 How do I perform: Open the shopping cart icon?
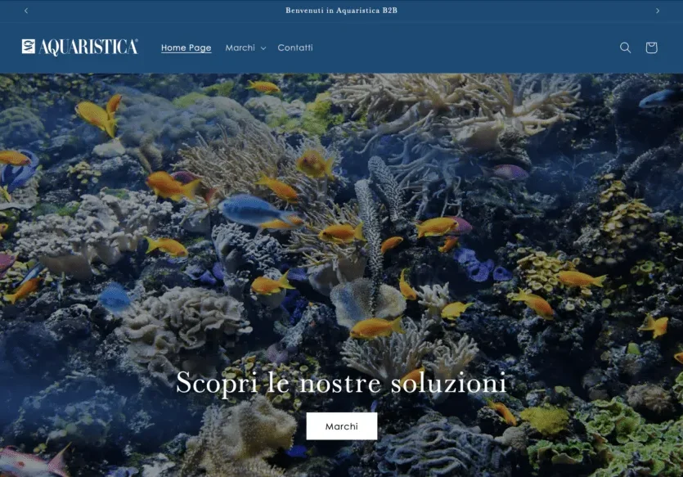pyautogui.click(x=651, y=47)
